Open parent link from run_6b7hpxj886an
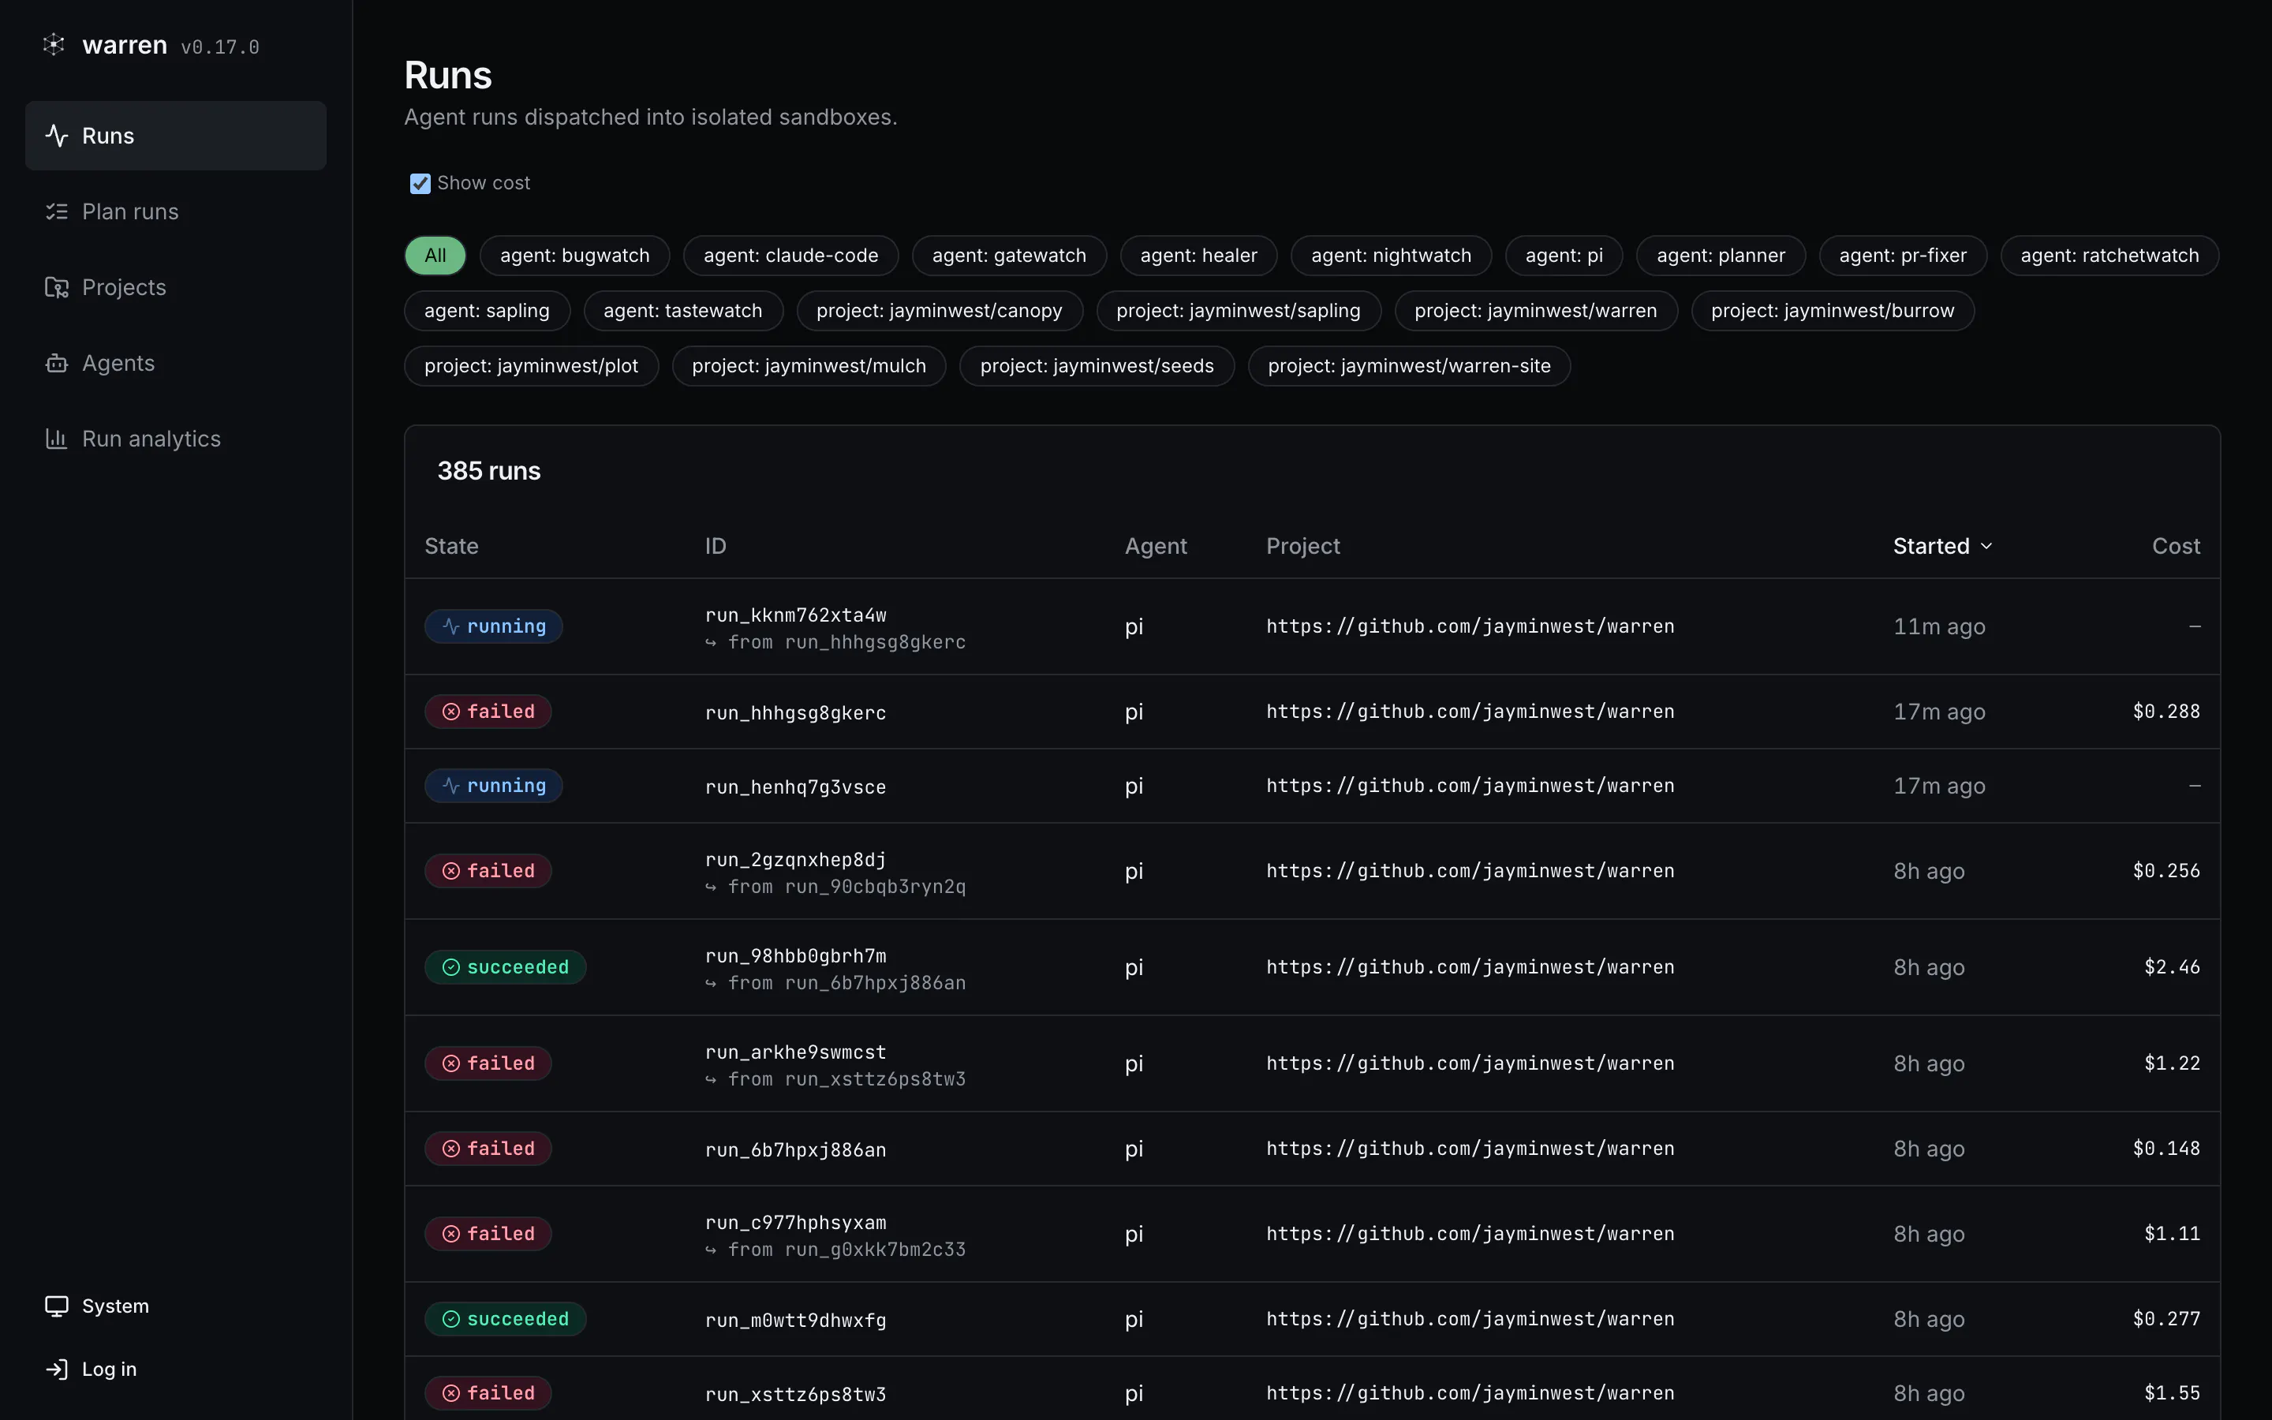This screenshot has width=2272, height=1420. [x=875, y=983]
